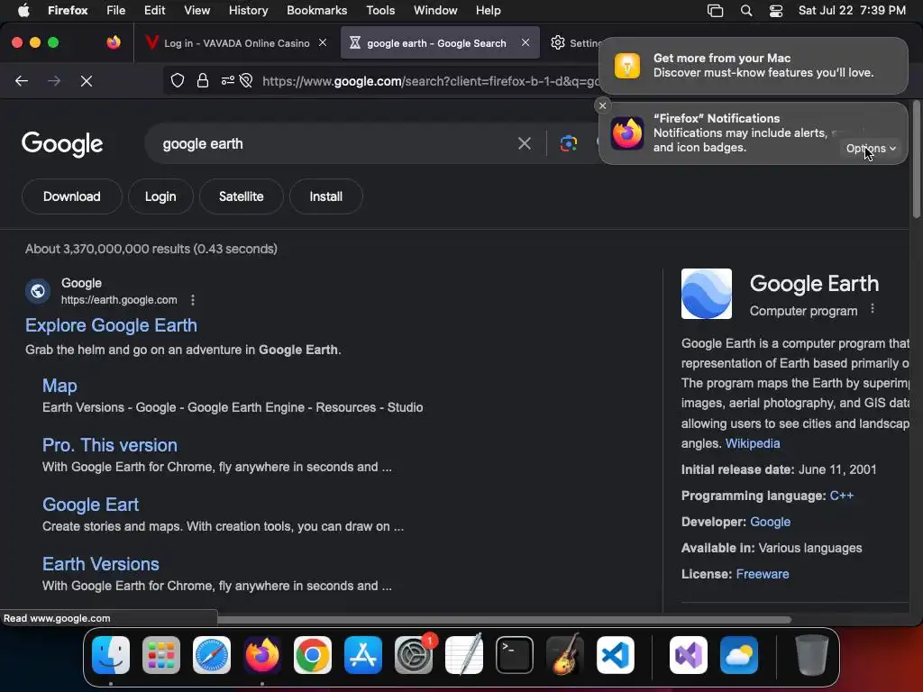Clear the google earth search text
This screenshot has width=923, height=692.
524,143
